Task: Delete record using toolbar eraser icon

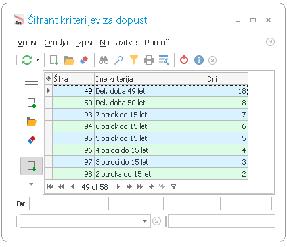Action: [84, 60]
